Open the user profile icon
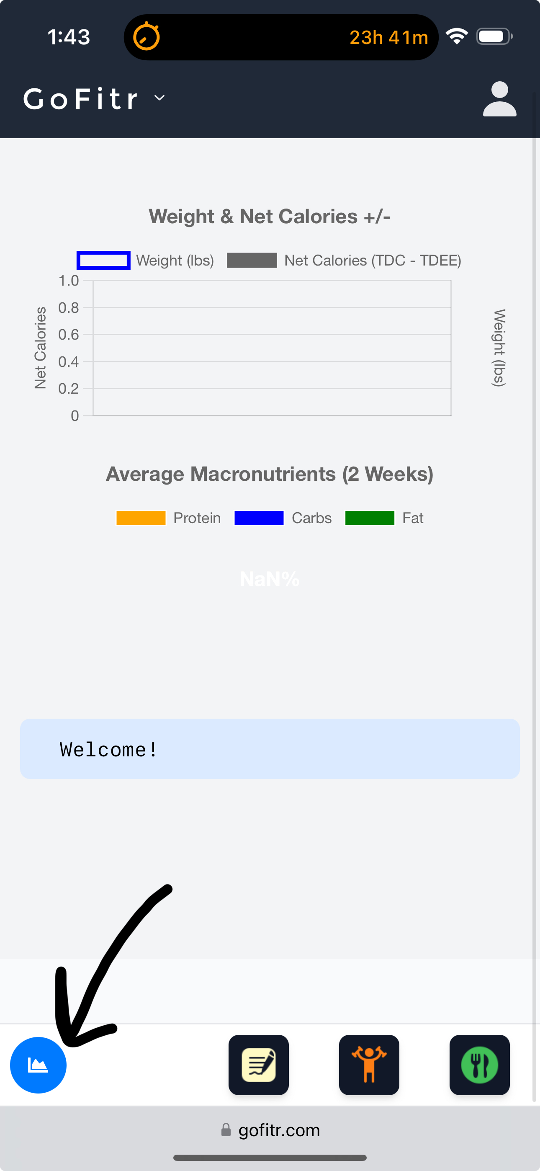 click(x=499, y=99)
